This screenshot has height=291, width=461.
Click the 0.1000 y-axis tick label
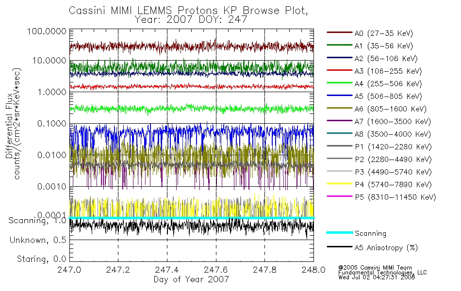(52, 124)
